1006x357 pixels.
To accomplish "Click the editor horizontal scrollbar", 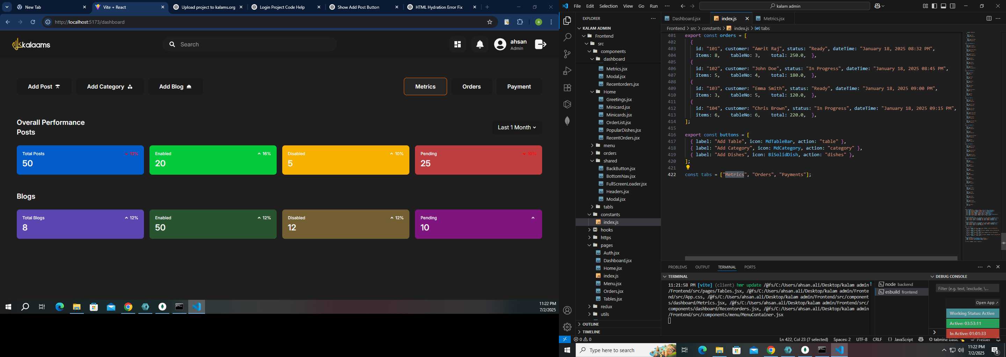I will 821,258.
